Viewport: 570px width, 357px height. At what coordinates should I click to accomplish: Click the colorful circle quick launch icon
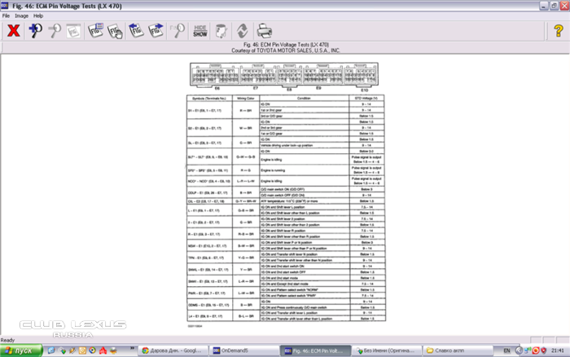(x=93, y=350)
